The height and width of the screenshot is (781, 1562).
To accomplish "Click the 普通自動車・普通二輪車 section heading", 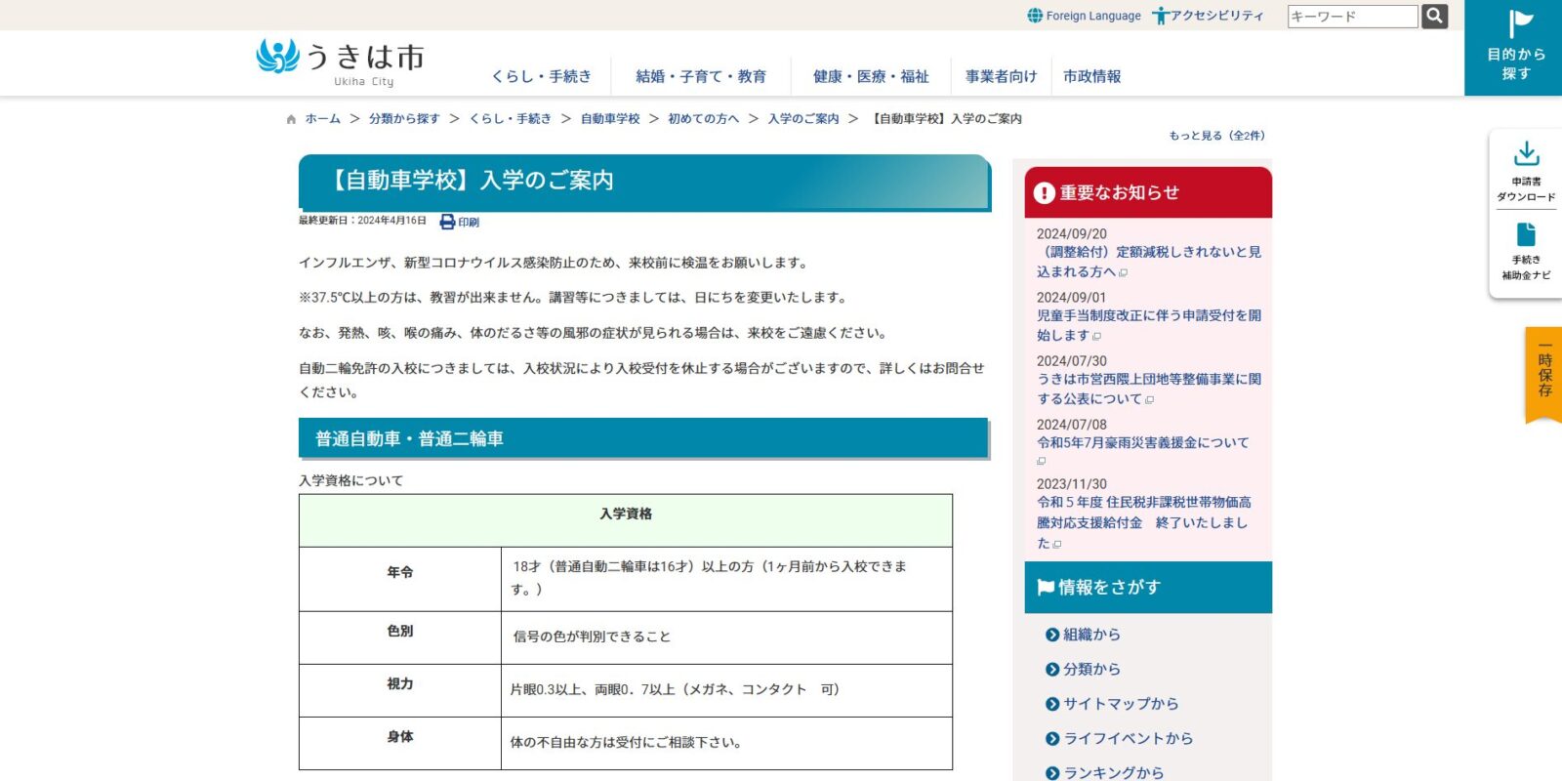I will point(643,438).
